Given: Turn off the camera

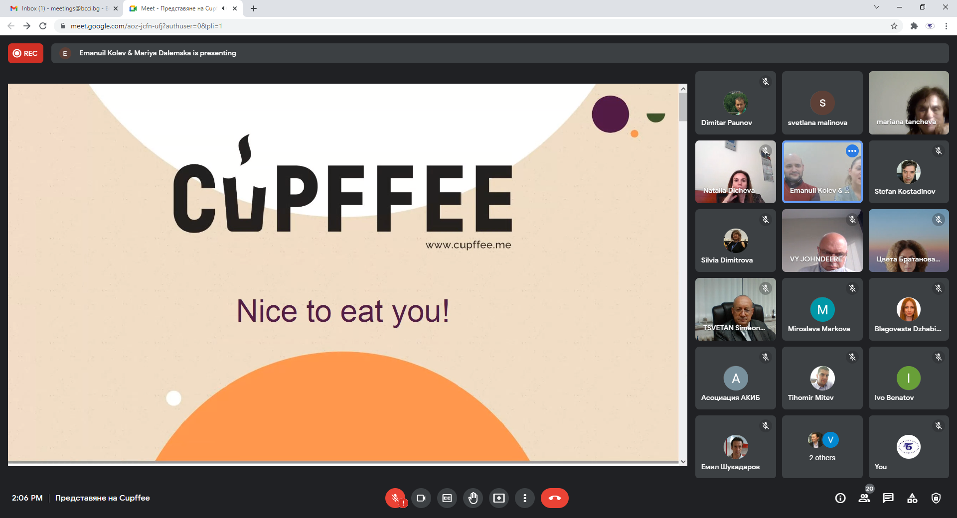Looking at the screenshot, I should (x=421, y=498).
